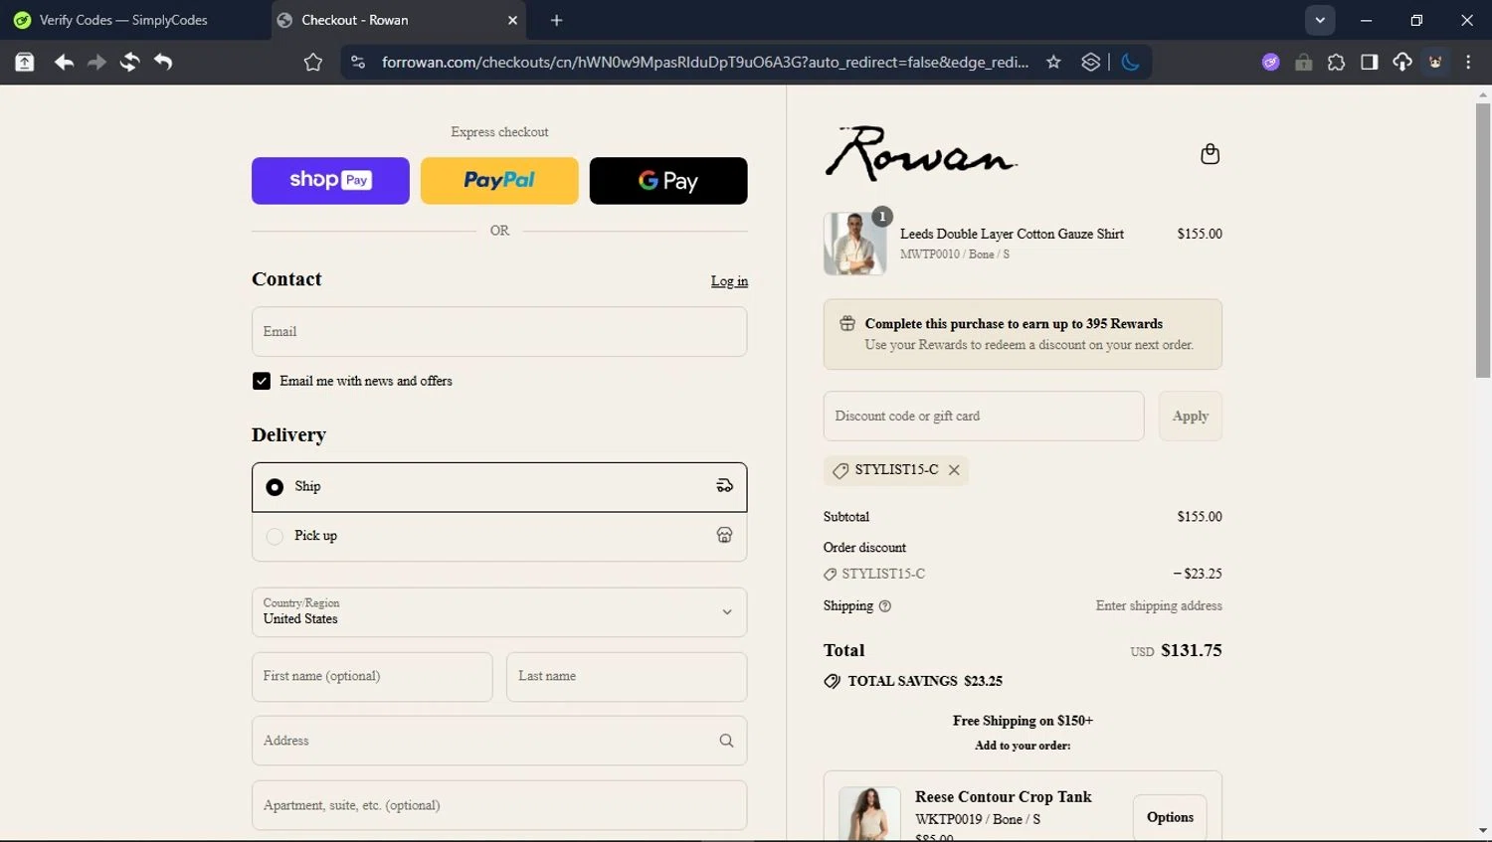Click the address search magnifier icon
Viewport: 1492px width, 842px height.
[726, 741]
